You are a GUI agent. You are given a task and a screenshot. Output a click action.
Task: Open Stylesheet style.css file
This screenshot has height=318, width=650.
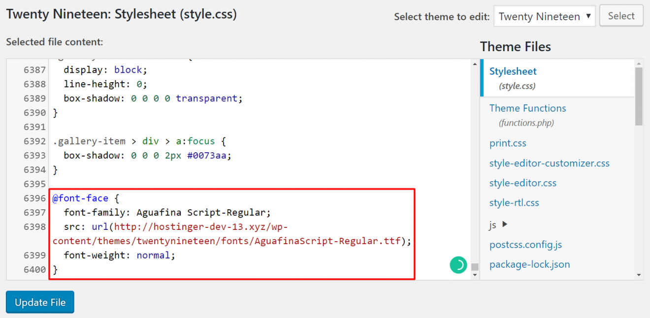click(513, 71)
